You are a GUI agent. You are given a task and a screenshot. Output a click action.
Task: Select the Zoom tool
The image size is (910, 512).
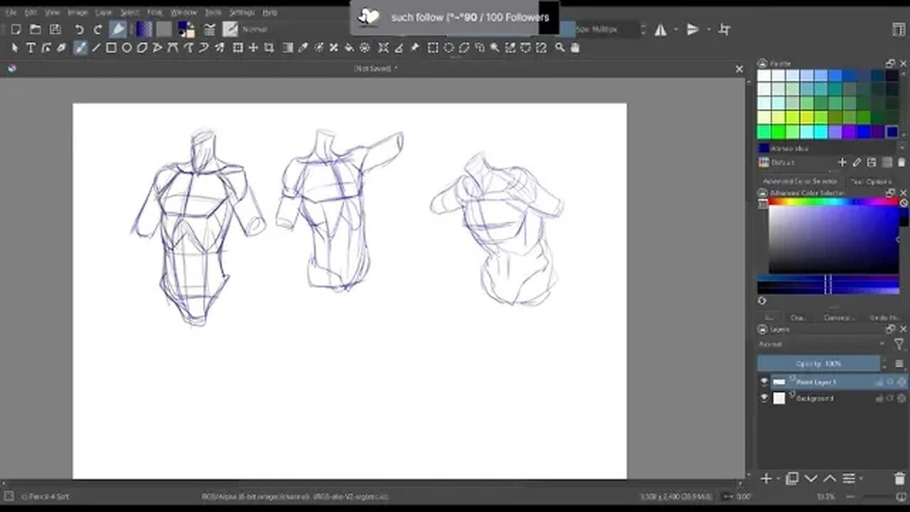(560, 48)
